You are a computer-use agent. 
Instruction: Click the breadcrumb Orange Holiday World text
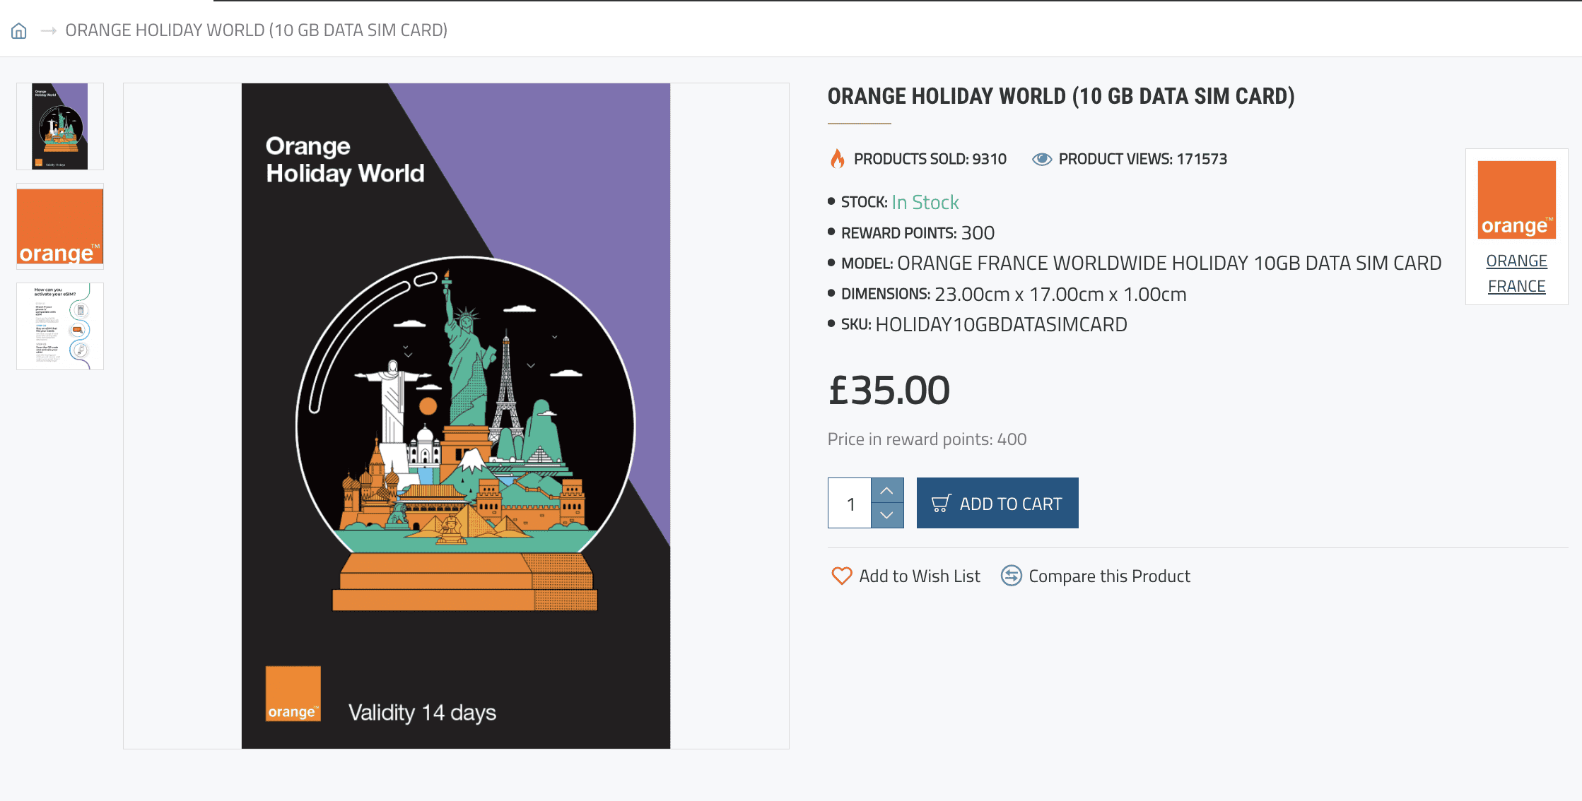tap(256, 30)
